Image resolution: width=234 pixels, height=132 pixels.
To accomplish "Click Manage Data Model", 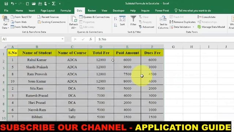I will click(211, 27).
